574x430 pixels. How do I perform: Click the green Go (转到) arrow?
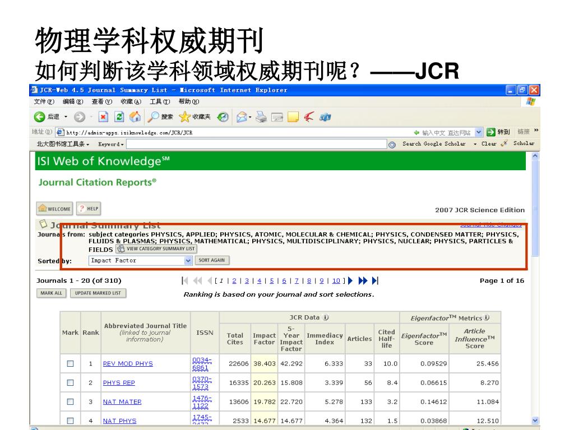tap(491, 132)
